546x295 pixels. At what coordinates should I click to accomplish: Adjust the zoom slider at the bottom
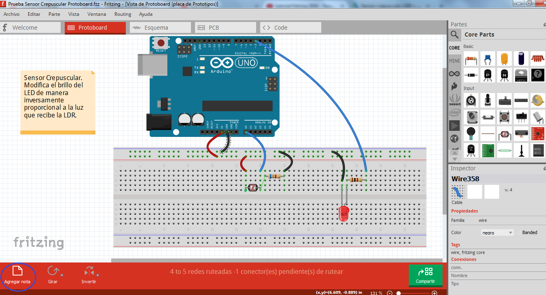coord(399,293)
